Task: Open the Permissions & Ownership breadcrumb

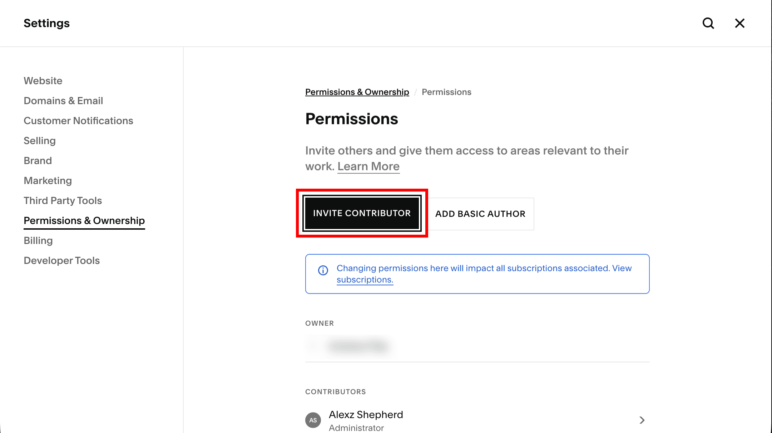Action: click(357, 92)
